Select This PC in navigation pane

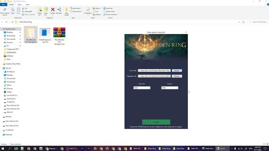tap(8, 68)
